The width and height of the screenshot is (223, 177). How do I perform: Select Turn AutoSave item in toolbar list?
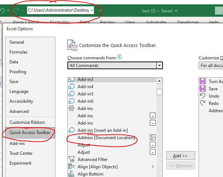211,81
